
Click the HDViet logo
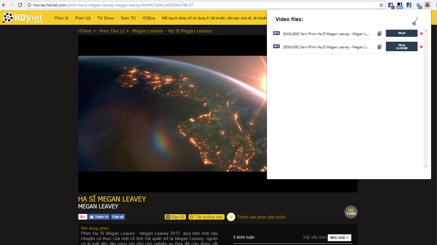click(x=23, y=18)
